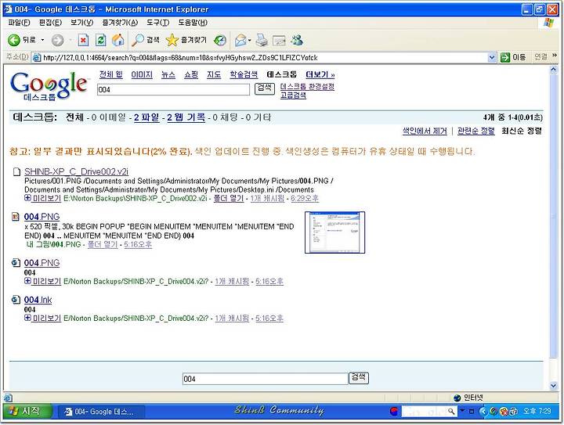Click magnifier icon in taskbar Google deskbar
The image size is (564, 425).
pyautogui.click(x=451, y=411)
